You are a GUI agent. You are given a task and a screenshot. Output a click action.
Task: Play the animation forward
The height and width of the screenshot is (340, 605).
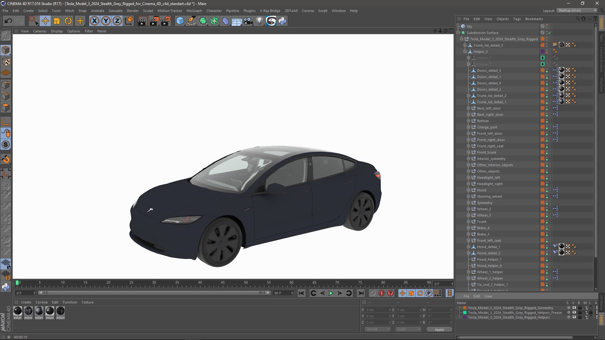click(x=331, y=293)
